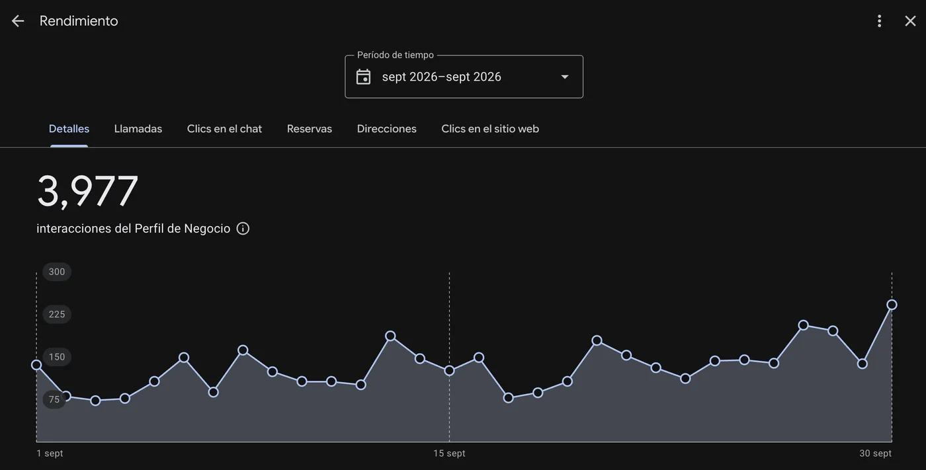Image resolution: width=926 pixels, height=470 pixels.
Task: Click the 225 y-axis label
Action: point(57,315)
